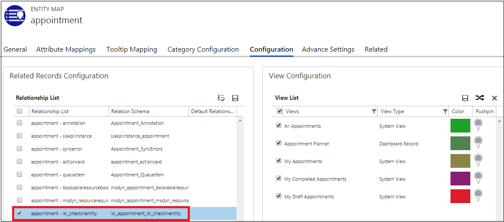Viewport: 504px width, 222px height.
Task: Uncheck the appointment - ikl_checkinentity relationship
Action: click(x=19, y=213)
